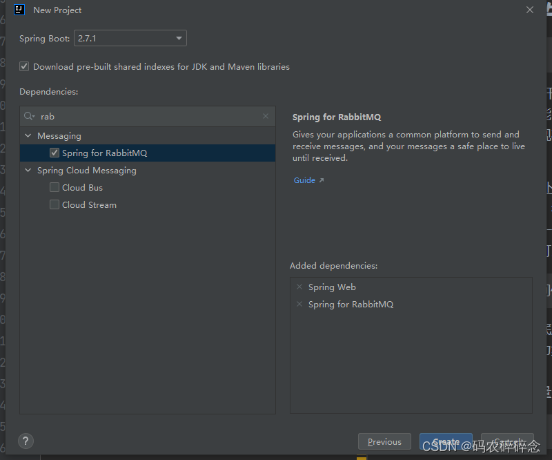Viewport: 552px width, 460px height.
Task: Remove Spring for RabbitMQ from added dependencies
Action: coord(299,304)
